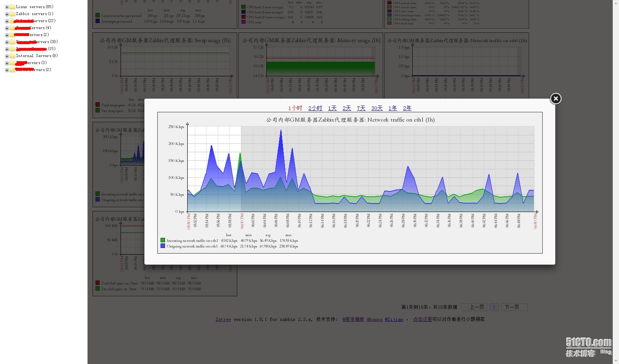Open the @lijian support link
619x364 pixels.
[394, 319]
